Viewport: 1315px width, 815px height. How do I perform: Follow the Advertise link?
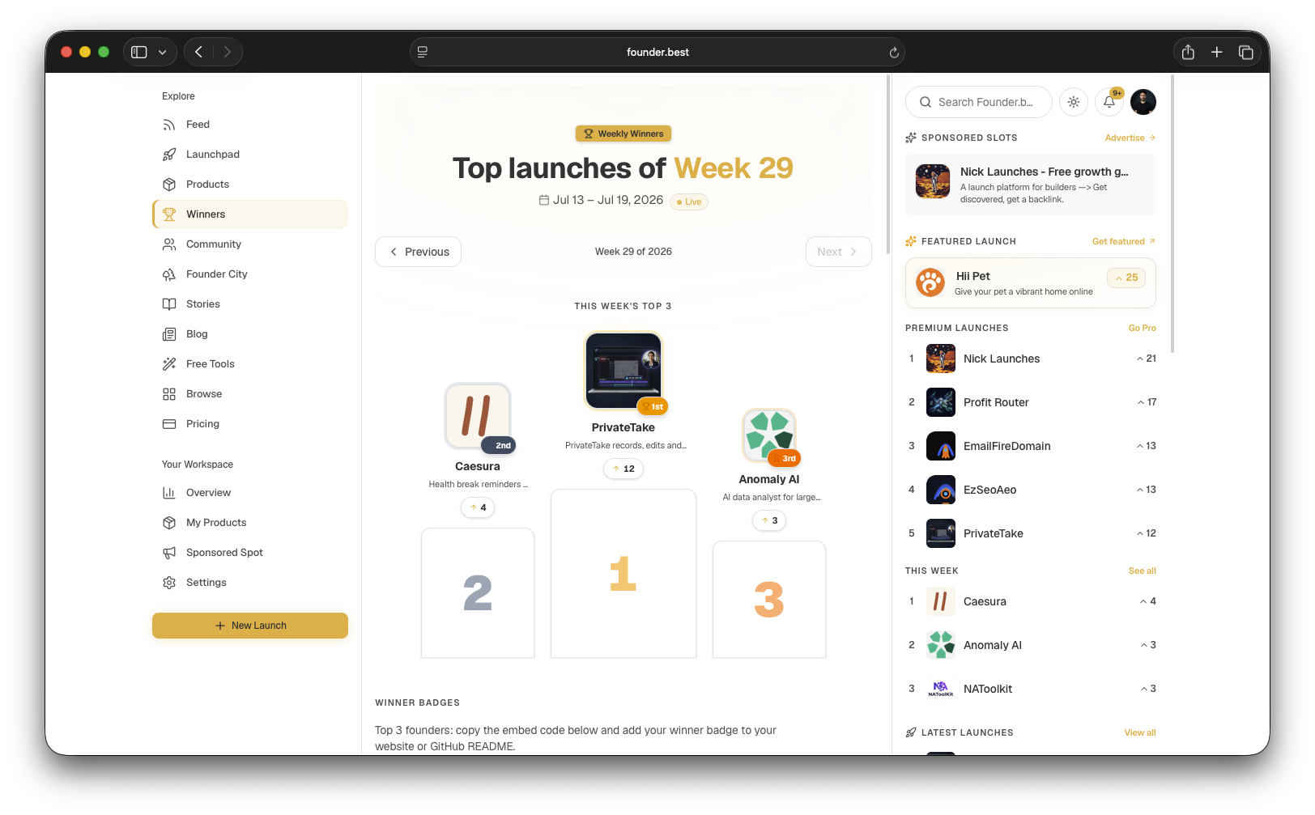tap(1130, 138)
